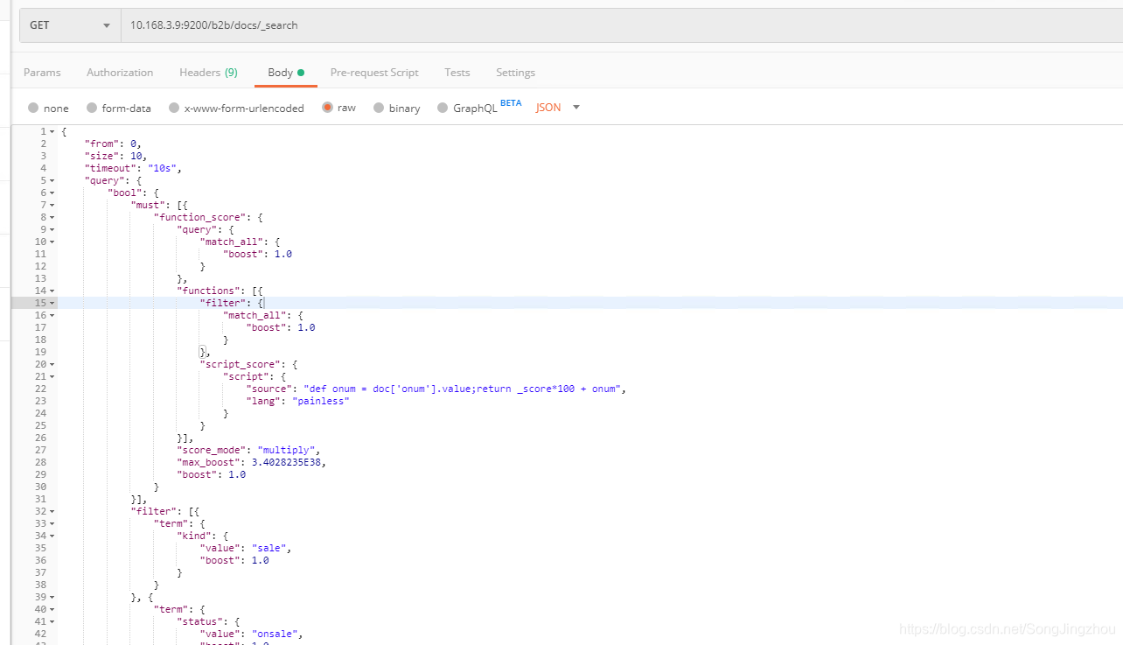This screenshot has width=1123, height=645.
Task: Switch to the Params tab
Action: 42,72
